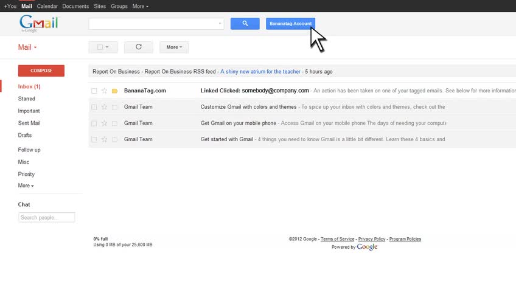This screenshot has height=292, width=516.
Task: Click the Gmail logo
Action: tap(38, 24)
